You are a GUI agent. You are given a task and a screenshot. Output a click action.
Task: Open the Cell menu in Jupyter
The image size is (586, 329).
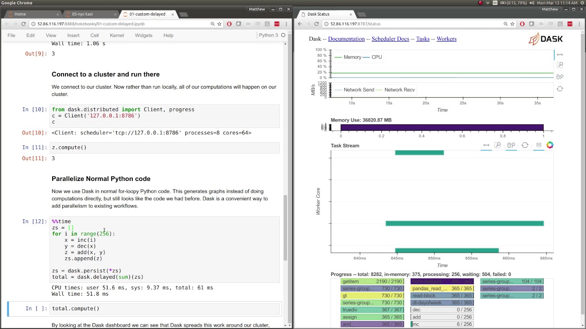(x=95, y=35)
